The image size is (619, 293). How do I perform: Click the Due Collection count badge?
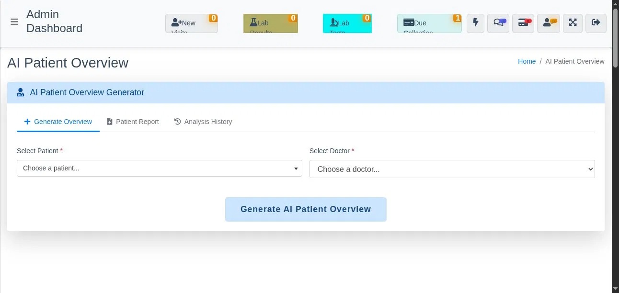point(458,18)
